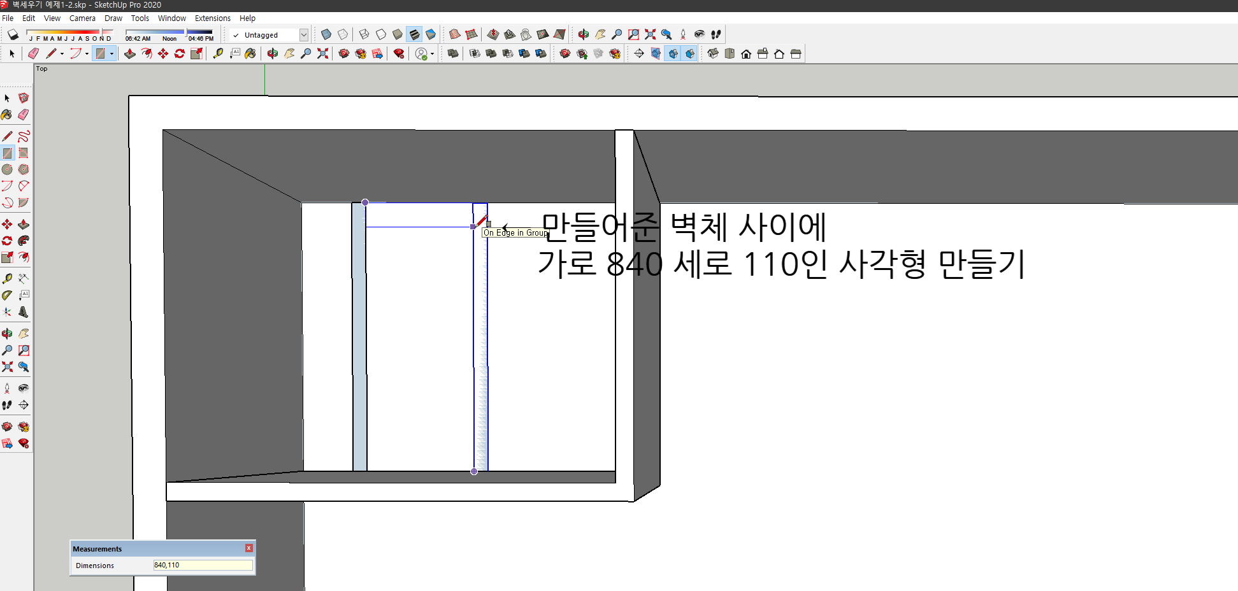Expand the Rectangle tool dropdown arrow
1238x591 pixels.
[113, 53]
